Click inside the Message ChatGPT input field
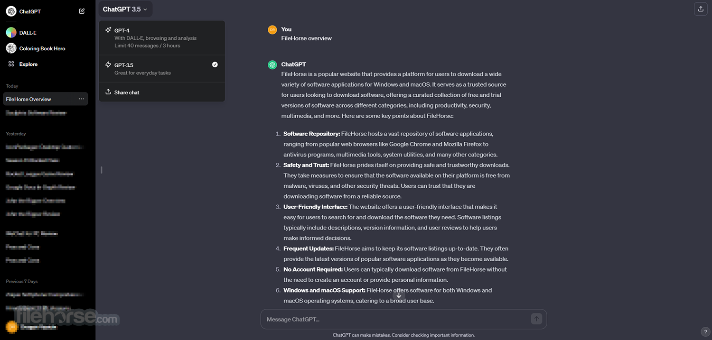Screen dimensions: 712x340 click(x=380, y=319)
